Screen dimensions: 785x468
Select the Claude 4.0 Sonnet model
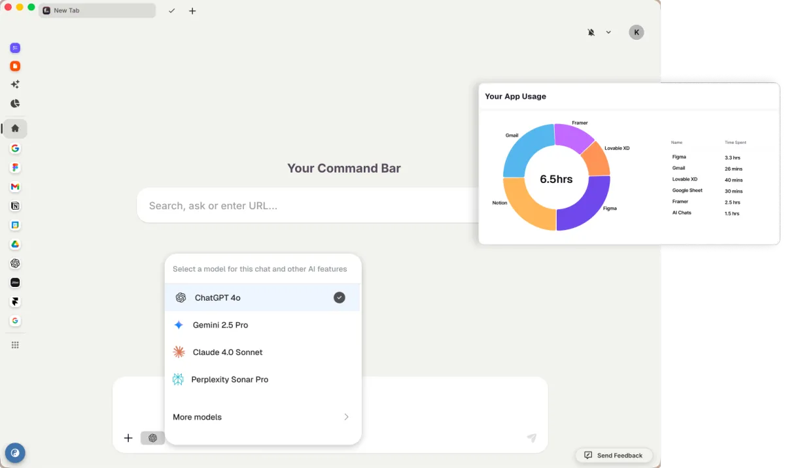point(262,352)
